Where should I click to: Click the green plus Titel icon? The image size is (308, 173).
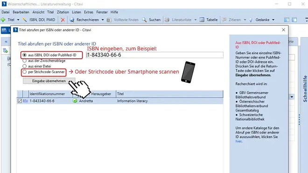(3, 20)
